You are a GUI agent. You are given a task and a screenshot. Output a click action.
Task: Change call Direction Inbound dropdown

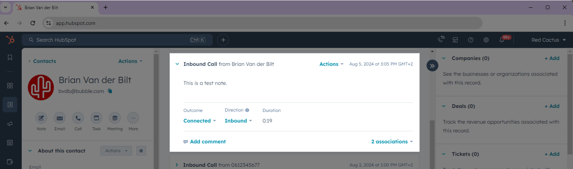point(238,121)
